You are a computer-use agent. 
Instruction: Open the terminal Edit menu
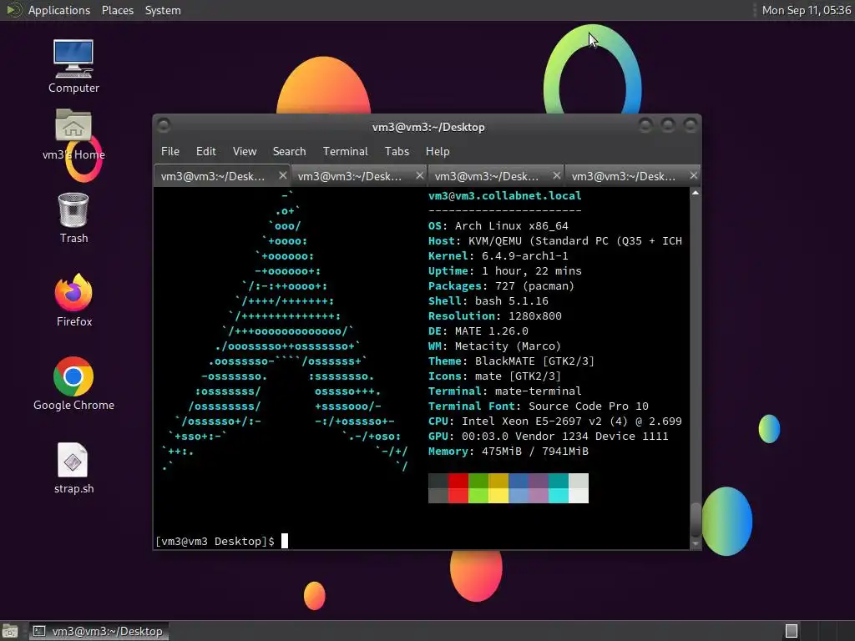pyautogui.click(x=205, y=152)
